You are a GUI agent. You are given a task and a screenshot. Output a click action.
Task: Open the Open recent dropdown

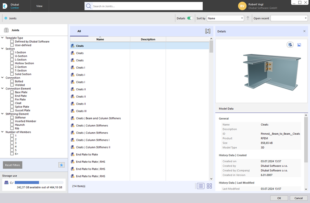coord(289,18)
